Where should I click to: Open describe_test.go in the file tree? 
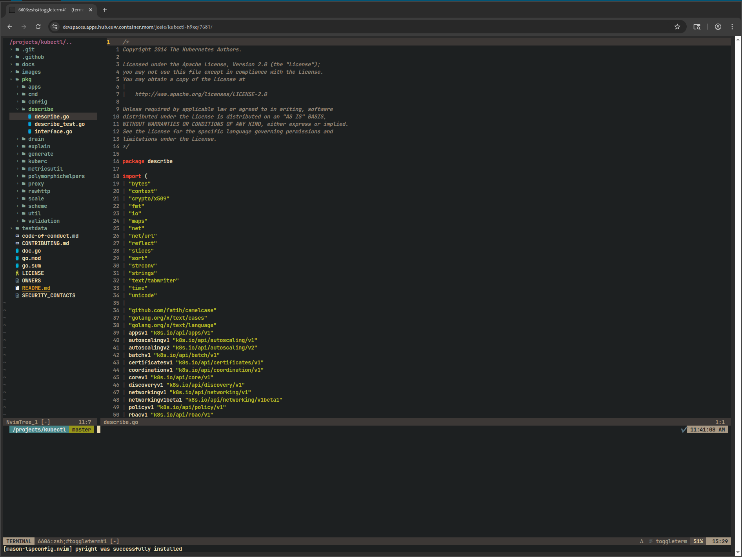click(59, 124)
